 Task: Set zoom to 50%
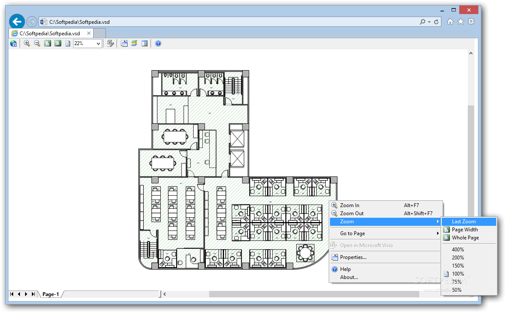pyautogui.click(x=469, y=290)
